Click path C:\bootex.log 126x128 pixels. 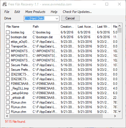coord(41,32)
